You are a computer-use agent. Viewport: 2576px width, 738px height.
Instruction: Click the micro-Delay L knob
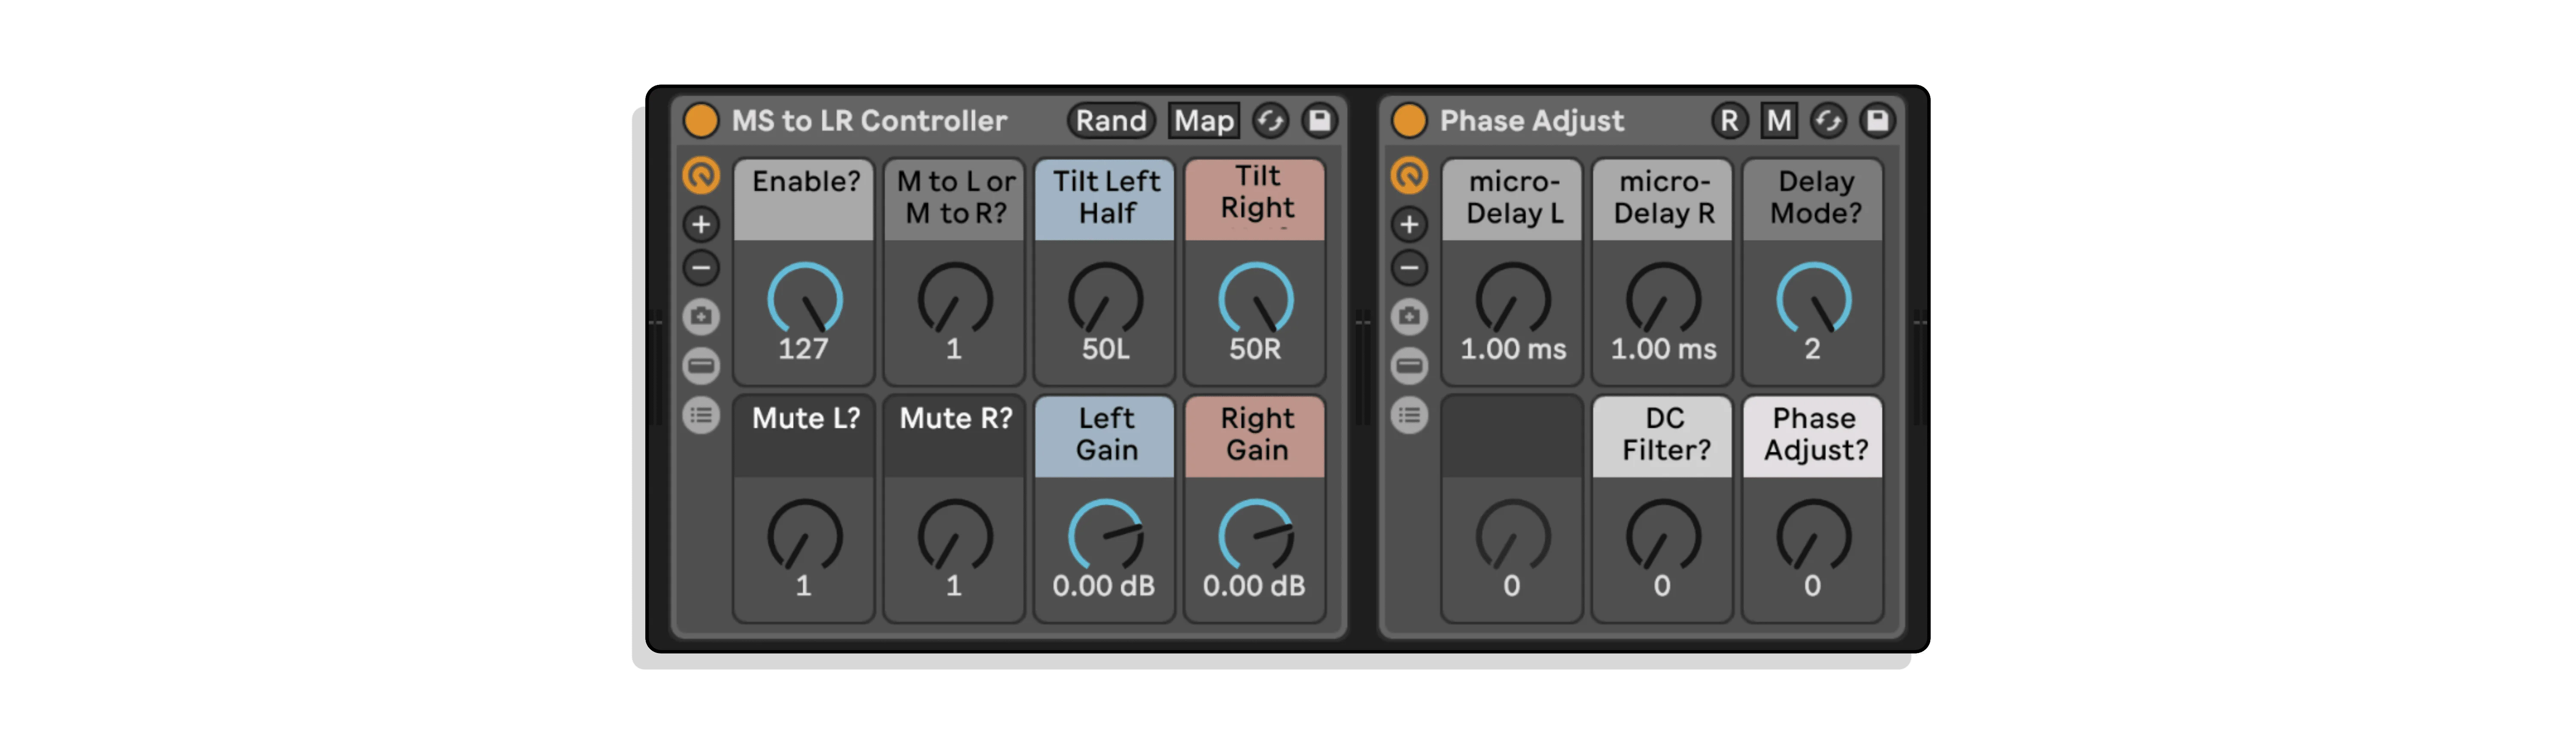click(1513, 299)
